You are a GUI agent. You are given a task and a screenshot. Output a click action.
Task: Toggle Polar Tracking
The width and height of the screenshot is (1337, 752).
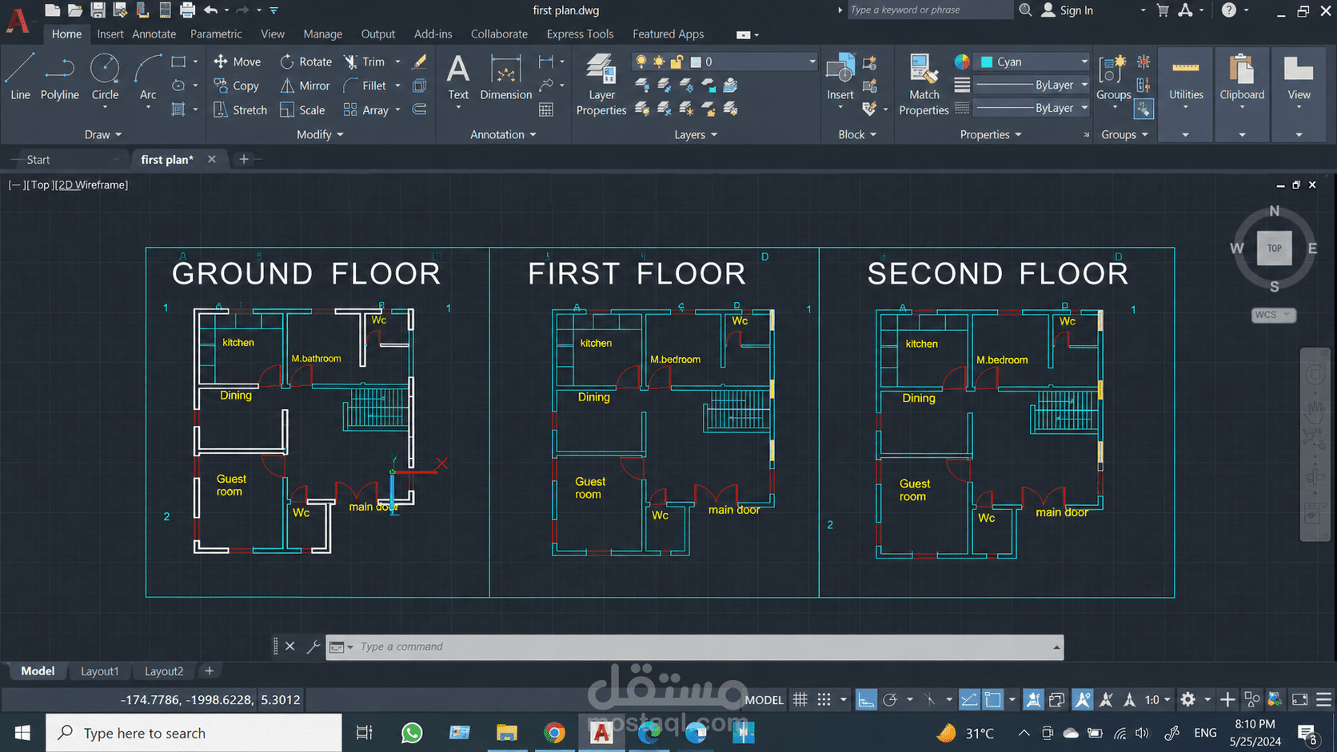click(x=890, y=700)
